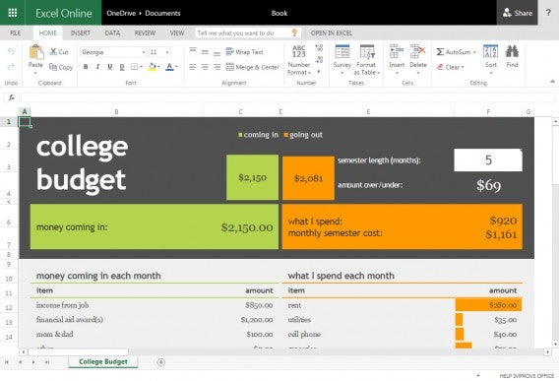The image size is (559, 381).
Task: Toggle Bold formatting
Action: [86, 67]
